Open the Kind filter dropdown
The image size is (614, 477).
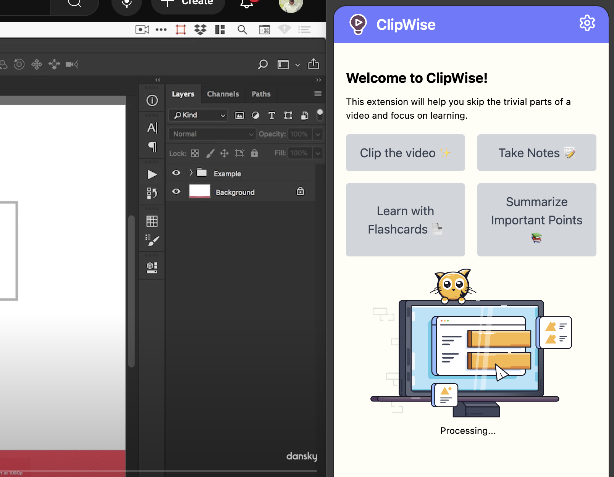(198, 115)
